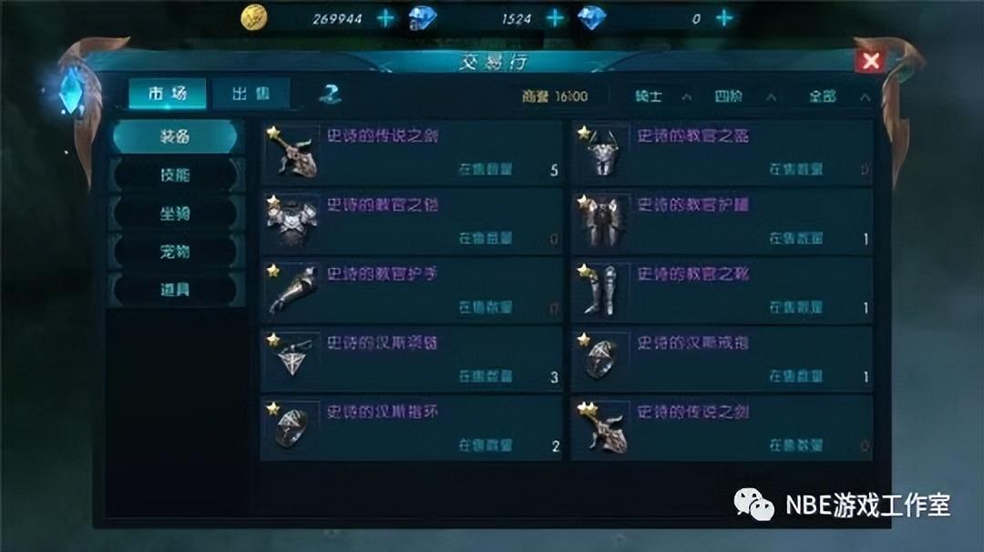
Task: Add diamonds with plus next to 1524
Action: (x=555, y=18)
